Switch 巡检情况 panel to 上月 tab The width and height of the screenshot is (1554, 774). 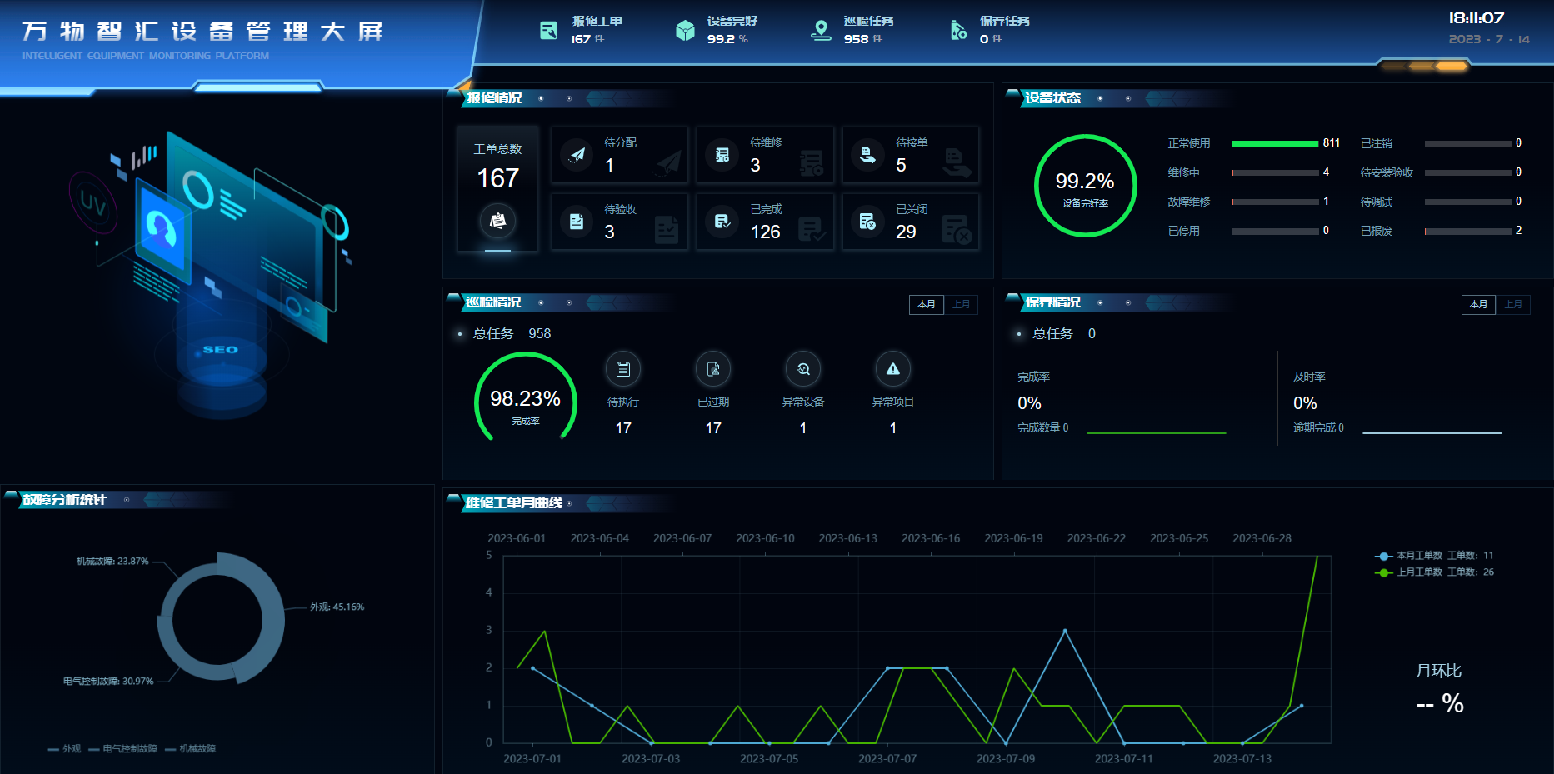tap(961, 305)
